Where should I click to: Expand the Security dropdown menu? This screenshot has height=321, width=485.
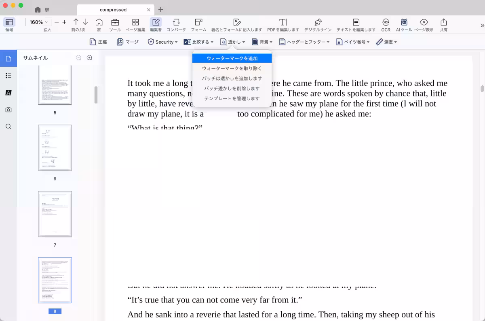click(162, 42)
